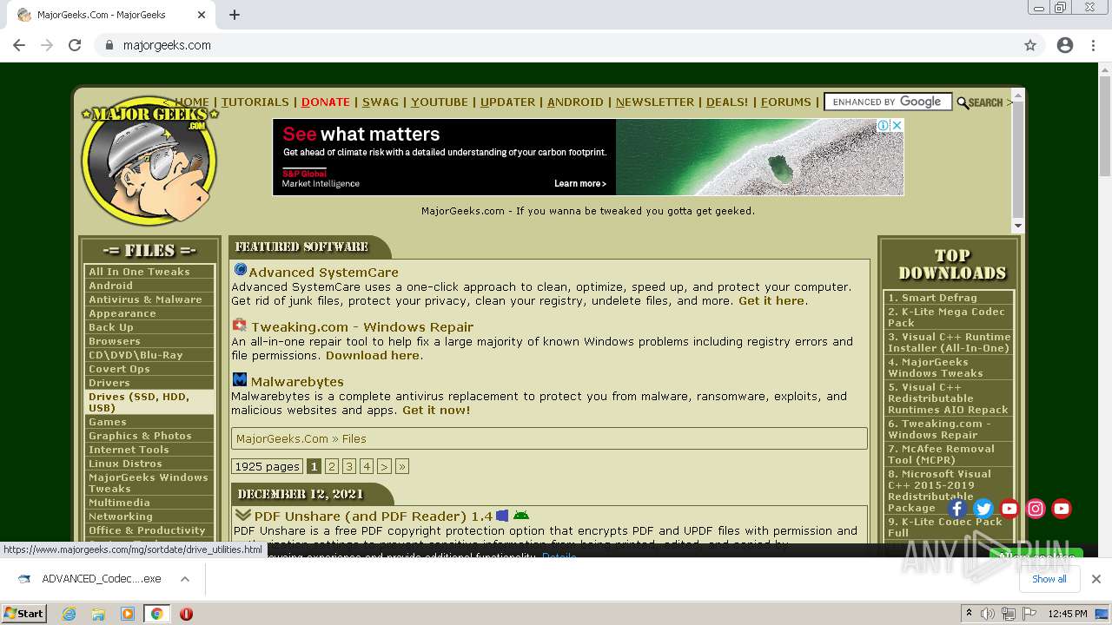Open the UPDATER menu link
1112x625 pixels.
pyautogui.click(x=508, y=102)
